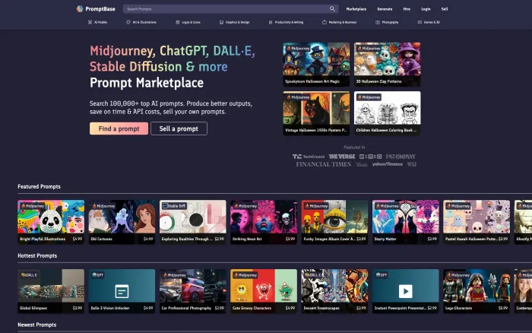Open Vintage Halloween 1920s Posters card
532x333 pixels.
pos(316,113)
